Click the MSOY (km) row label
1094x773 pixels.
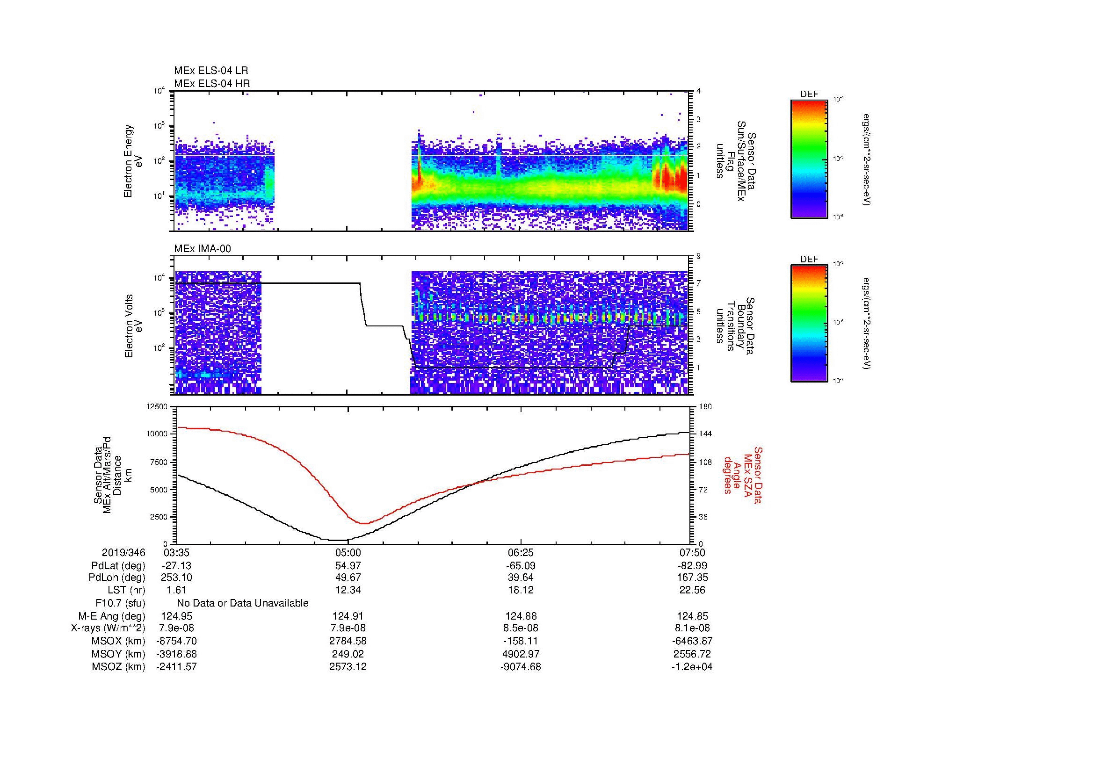(x=119, y=654)
